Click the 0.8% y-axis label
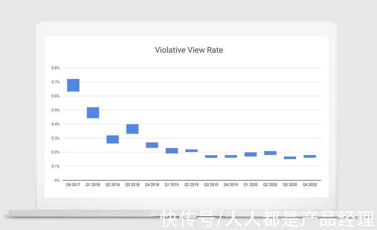 click(55, 68)
